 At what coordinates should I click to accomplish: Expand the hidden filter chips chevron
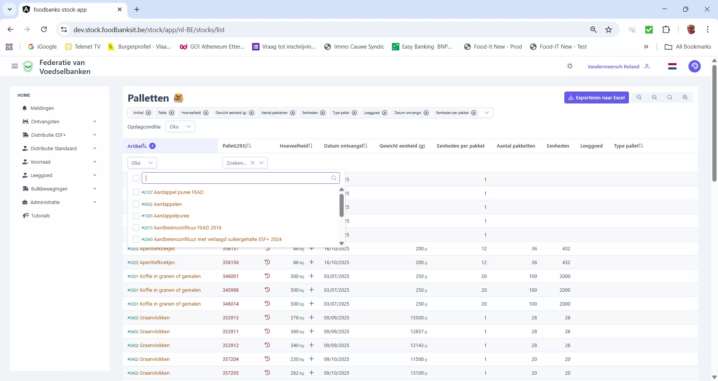(x=487, y=112)
